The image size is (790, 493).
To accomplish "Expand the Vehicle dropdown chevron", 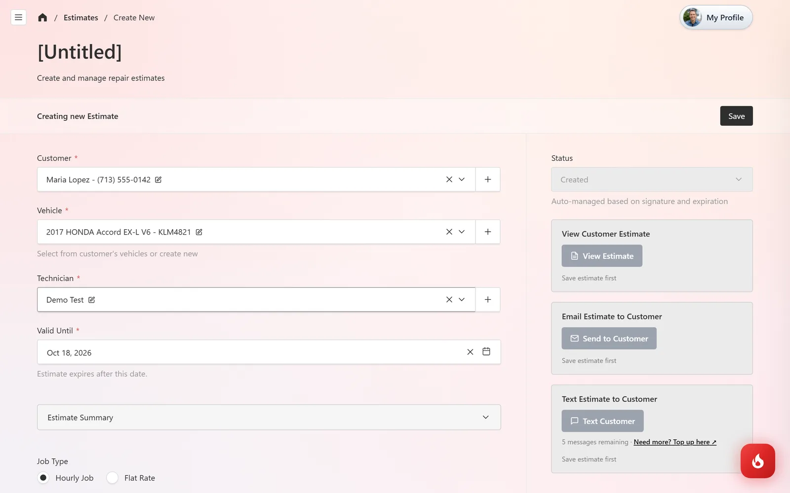I will click(x=462, y=232).
